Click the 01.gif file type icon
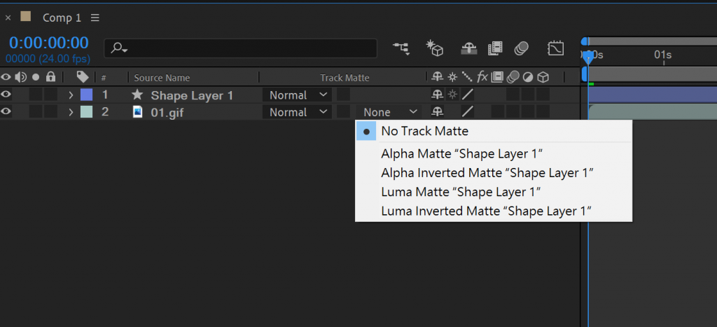Screen dimensions: 717x327 (x=137, y=111)
